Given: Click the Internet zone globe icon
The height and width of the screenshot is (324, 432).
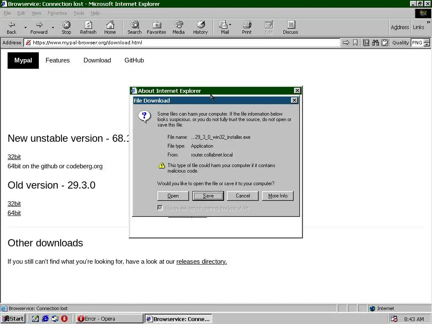Looking at the screenshot, I should [372, 308].
